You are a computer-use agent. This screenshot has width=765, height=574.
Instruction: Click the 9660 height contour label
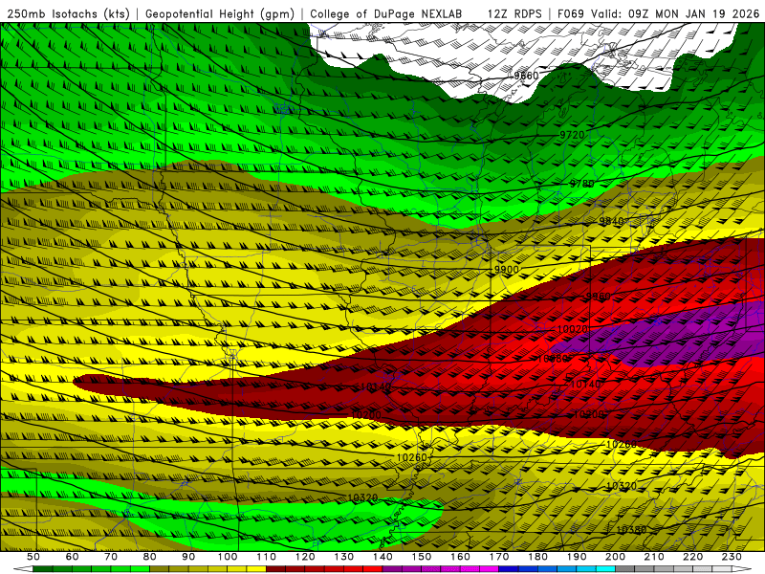coord(526,76)
